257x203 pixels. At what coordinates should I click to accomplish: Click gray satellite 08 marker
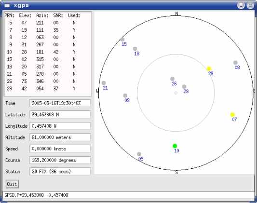pyautogui.click(x=235, y=63)
